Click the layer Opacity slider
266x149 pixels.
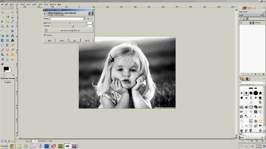click(x=252, y=15)
